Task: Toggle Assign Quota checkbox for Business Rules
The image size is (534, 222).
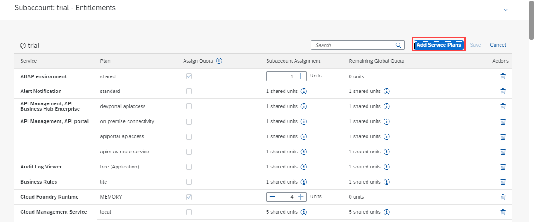Action: [x=189, y=182]
